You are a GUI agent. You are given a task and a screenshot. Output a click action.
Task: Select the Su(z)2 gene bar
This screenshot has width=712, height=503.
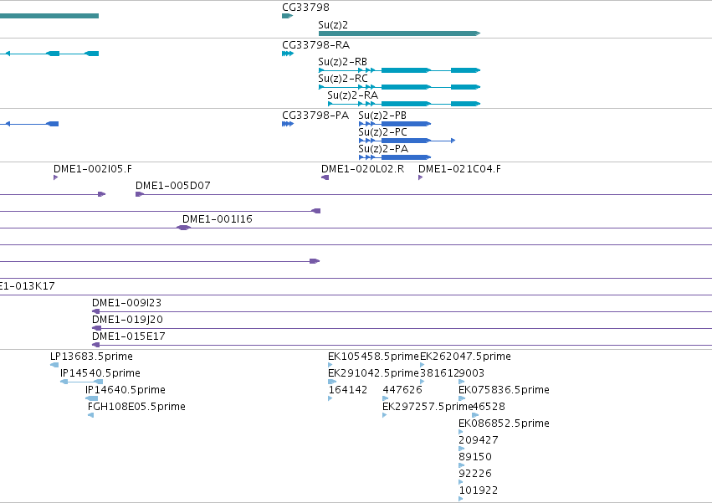coord(400,33)
